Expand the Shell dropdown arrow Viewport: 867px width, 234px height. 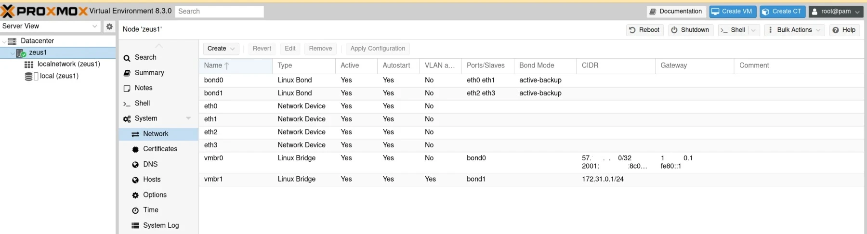(x=754, y=30)
